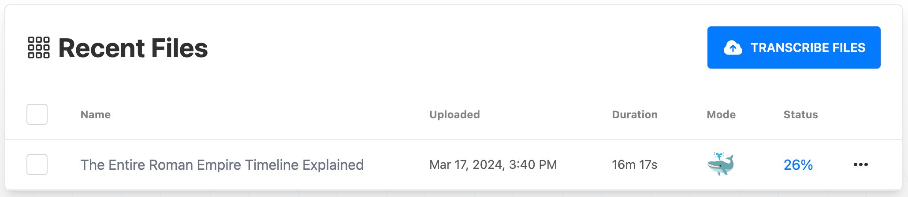Sort by the Name column header
This screenshot has height=197, width=908.
96,115
